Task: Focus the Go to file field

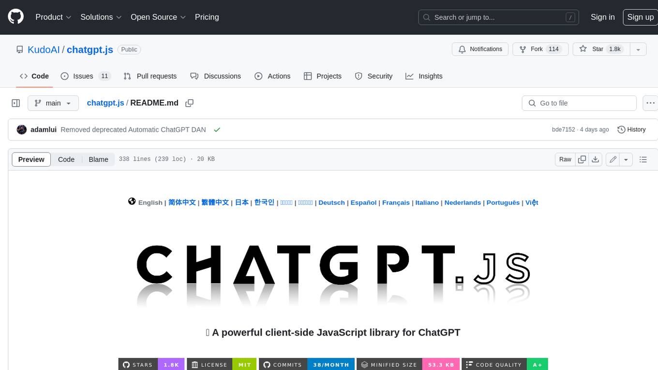Action: click(579, 103)
